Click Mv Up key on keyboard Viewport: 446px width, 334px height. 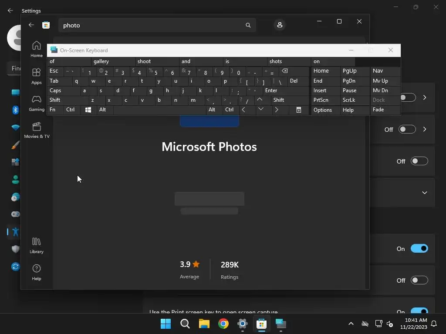tap(385, 81)
